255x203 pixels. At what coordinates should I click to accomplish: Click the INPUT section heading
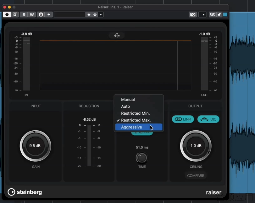click(x=36, y=106)
